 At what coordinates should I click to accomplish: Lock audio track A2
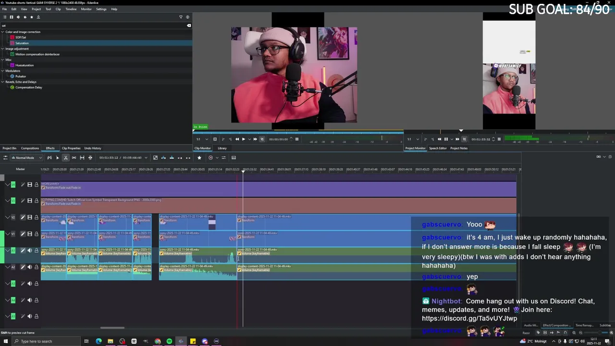(x=36, y=267)
